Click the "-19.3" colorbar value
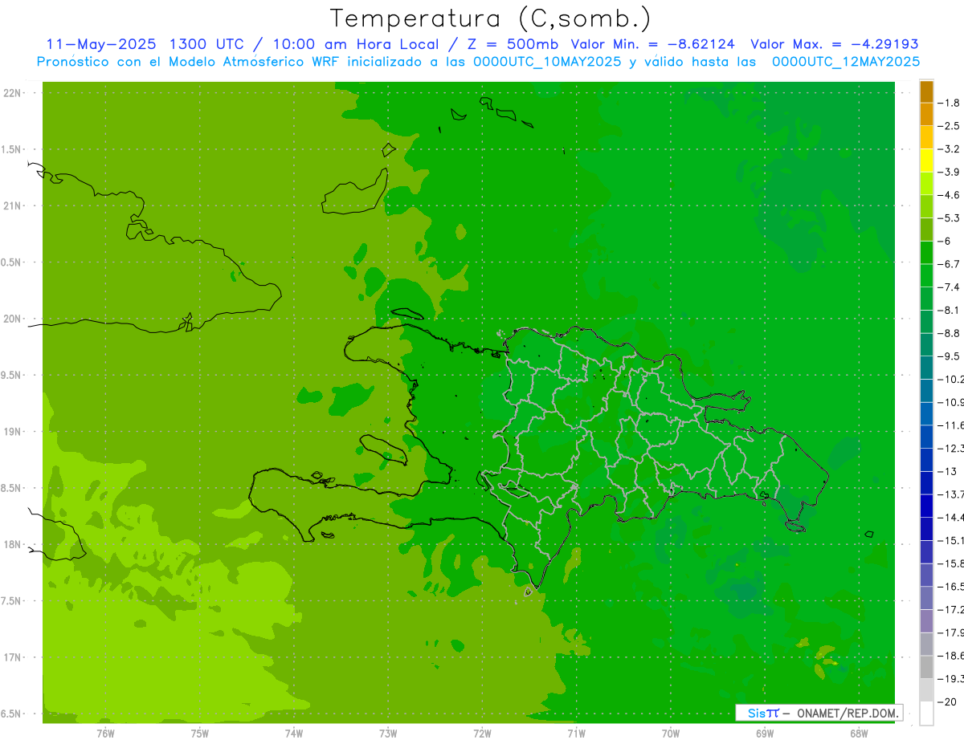Image resolution: width=964 pixels, height=744 pixels. tap(951, 679)
